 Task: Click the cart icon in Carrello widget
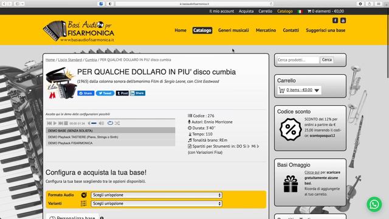tap(281, 90)
